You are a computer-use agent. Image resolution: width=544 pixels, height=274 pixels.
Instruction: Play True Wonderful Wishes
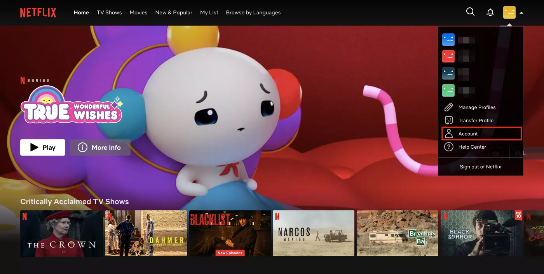click(x=43, y=147)
